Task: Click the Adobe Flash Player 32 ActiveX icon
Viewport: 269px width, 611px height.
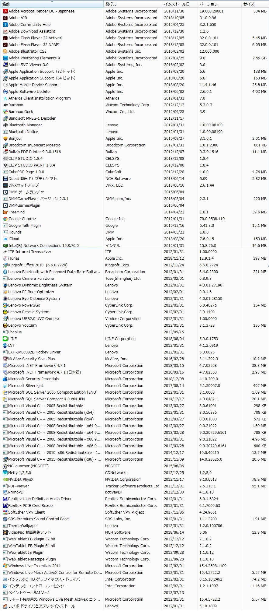Action: [x=5, y=38]
